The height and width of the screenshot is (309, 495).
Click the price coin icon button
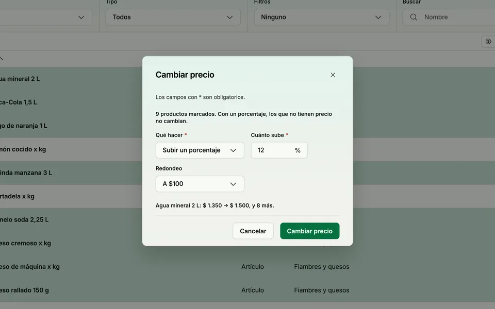488,41
